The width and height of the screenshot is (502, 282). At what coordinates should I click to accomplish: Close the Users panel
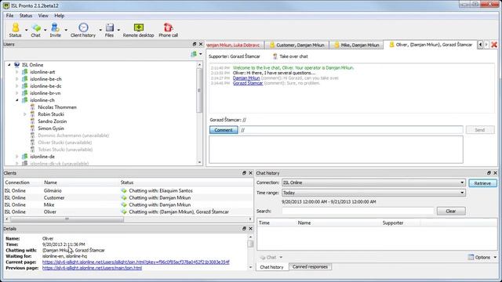(x=201, y=44)
